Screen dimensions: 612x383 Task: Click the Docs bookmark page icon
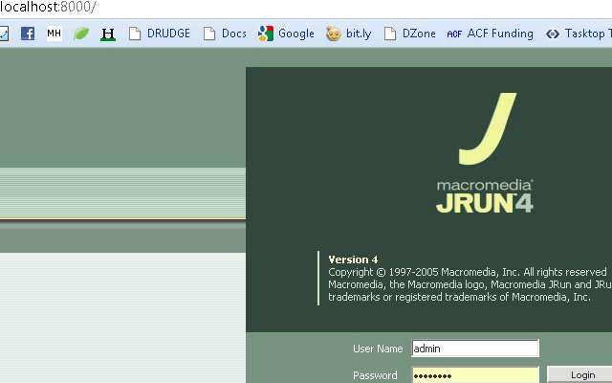click(x=209, y=34)
